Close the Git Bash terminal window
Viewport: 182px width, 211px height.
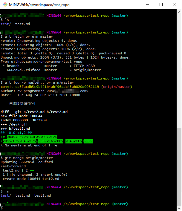click(x=175, y=4)
